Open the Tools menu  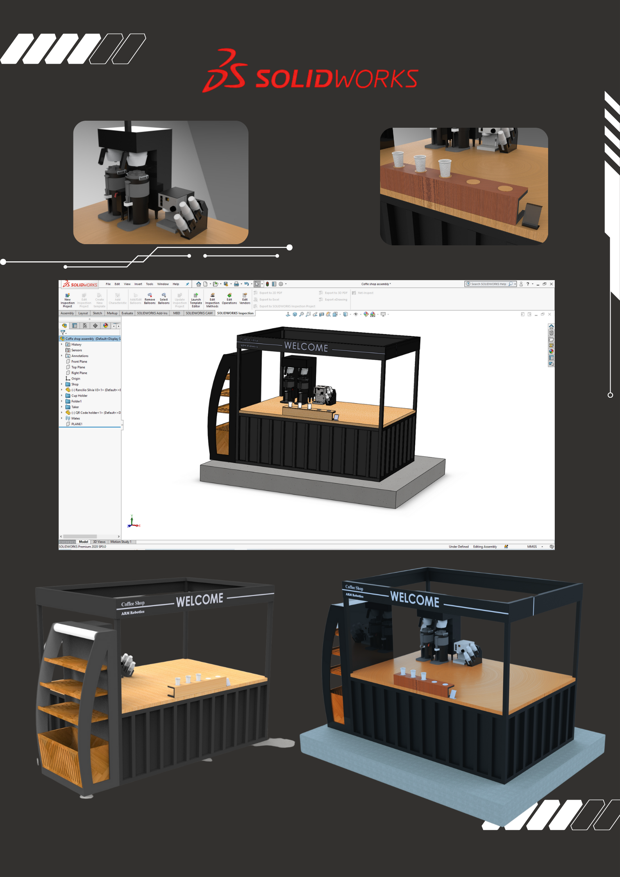click(150, 284)
